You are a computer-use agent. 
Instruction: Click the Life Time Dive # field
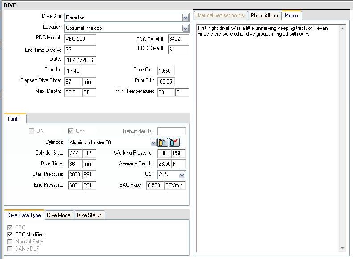[x=80, y=50]
